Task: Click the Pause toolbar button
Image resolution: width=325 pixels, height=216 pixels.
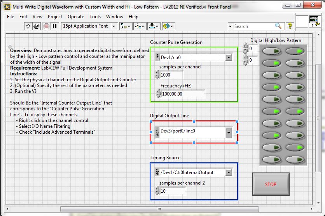Action: 55,26
